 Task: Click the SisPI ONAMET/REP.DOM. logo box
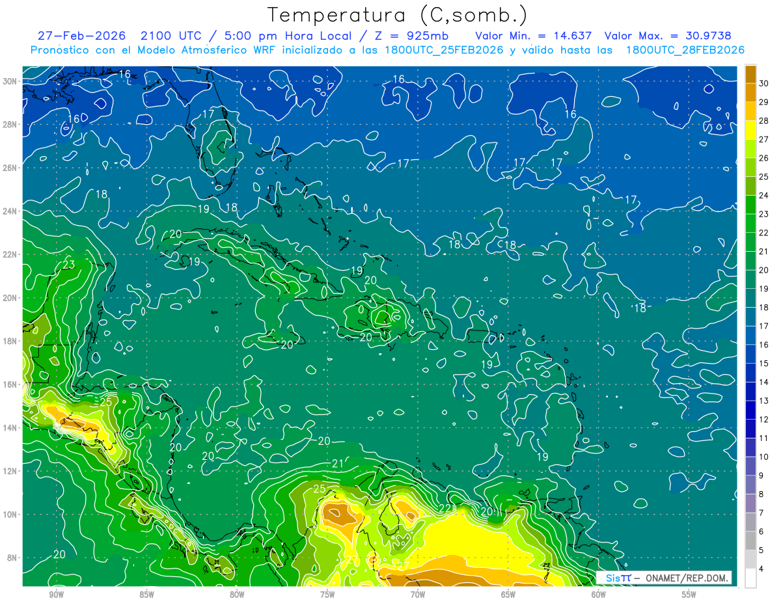tap(664, 578)
